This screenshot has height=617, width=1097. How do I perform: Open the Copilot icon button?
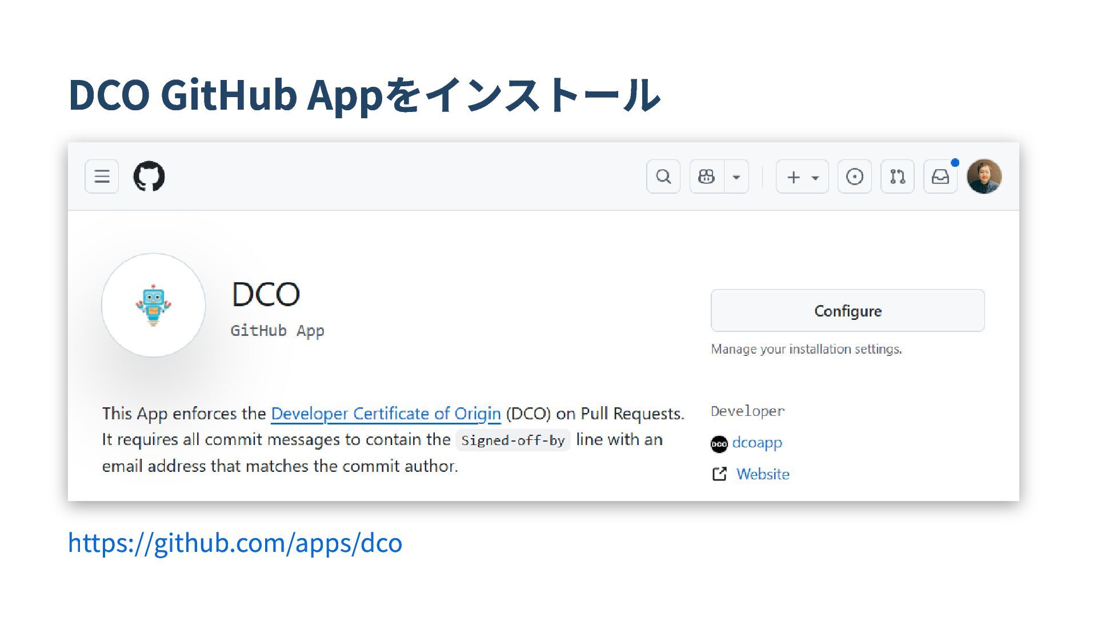[707, 177]
